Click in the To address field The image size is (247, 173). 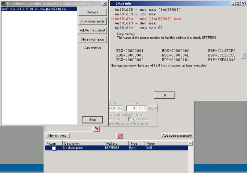(136, 109)
